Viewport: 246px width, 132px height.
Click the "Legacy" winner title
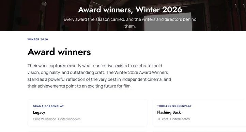pyautogui.click(x=39, y=112)
